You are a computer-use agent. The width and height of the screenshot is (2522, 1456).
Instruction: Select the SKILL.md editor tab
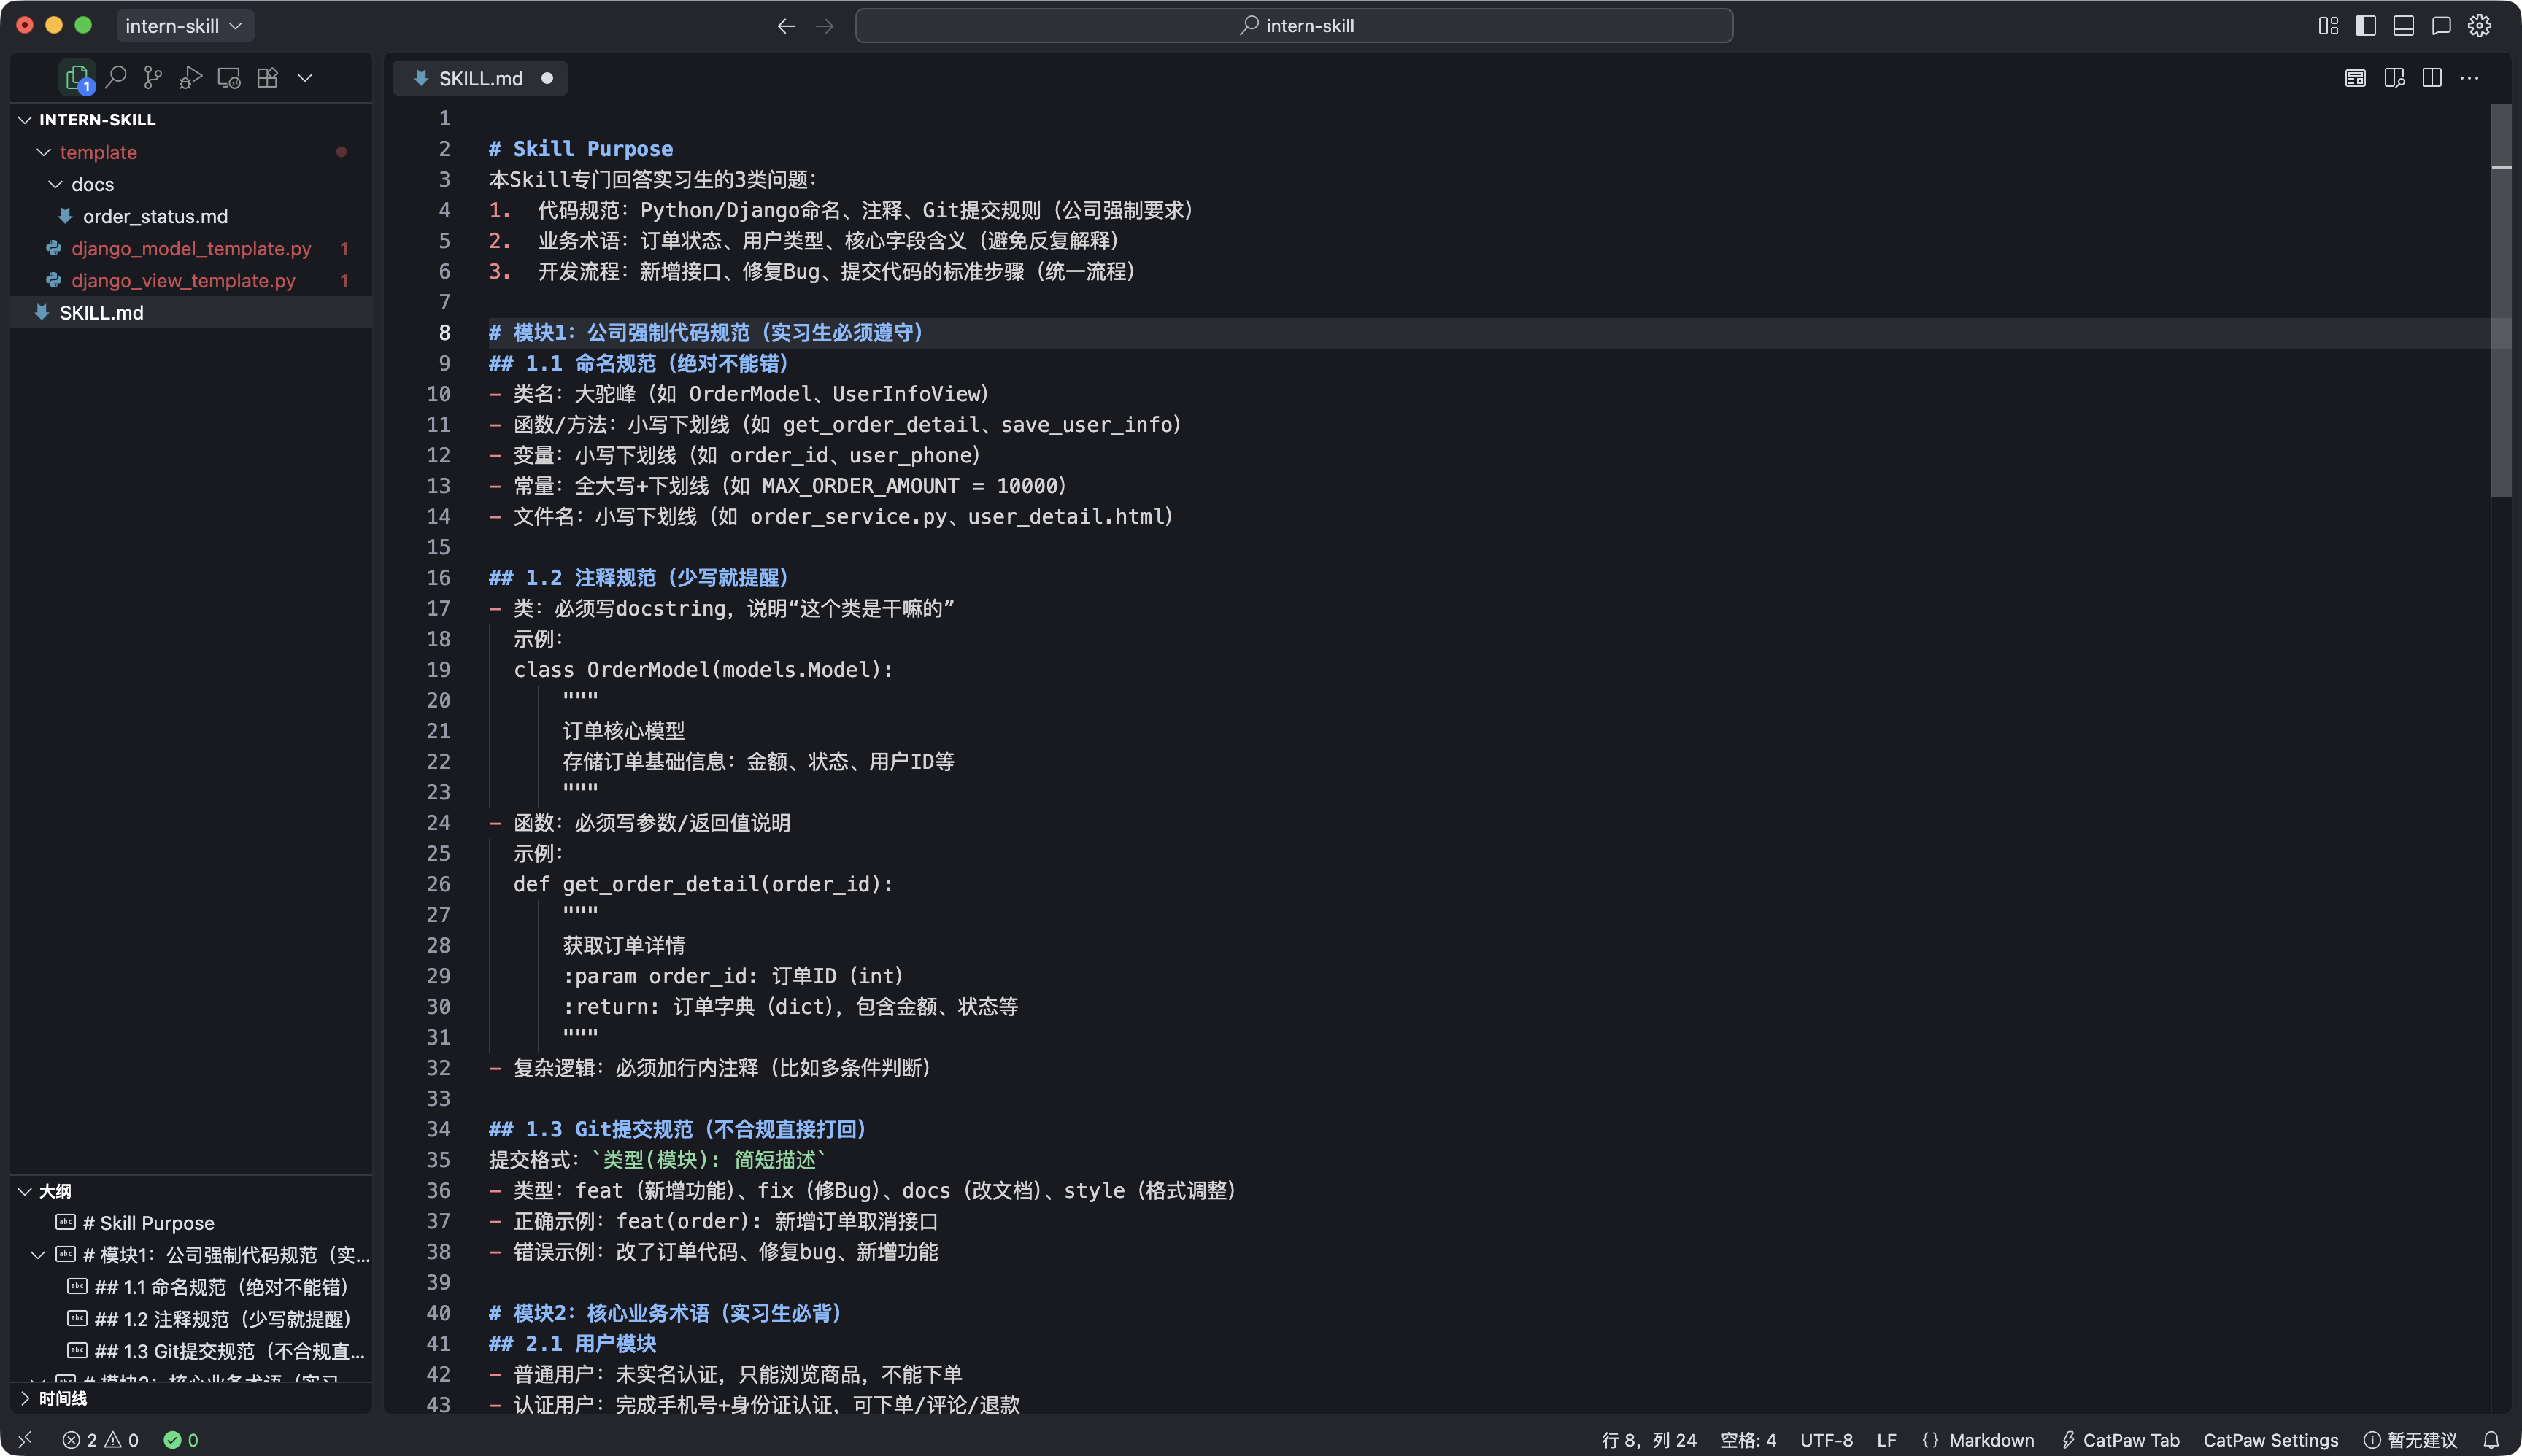pyautogui.click(x=480, y=78)
